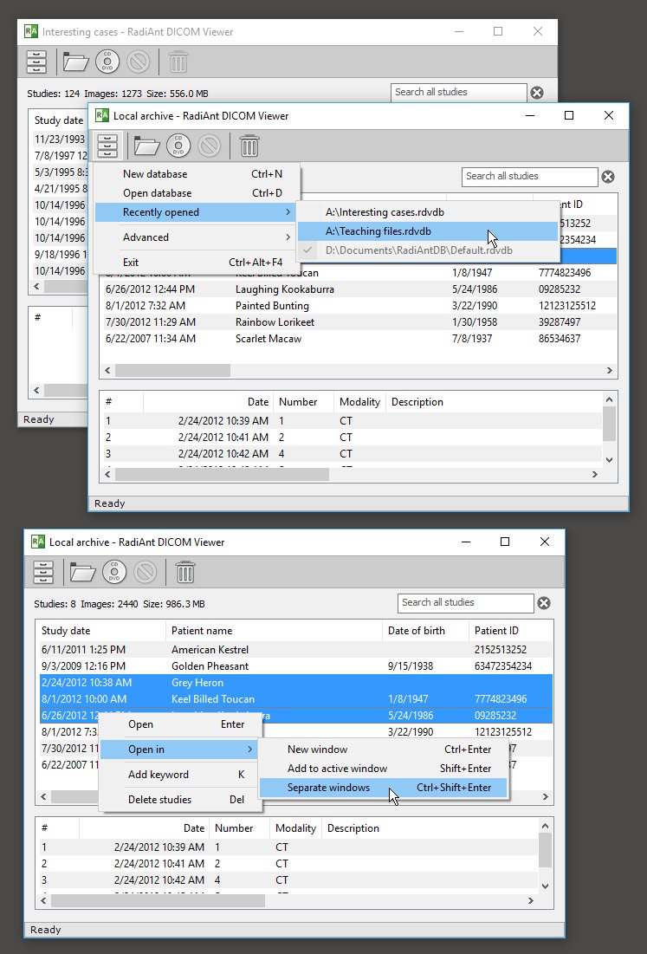Select Open in context menu

click(x=181, y=724)
